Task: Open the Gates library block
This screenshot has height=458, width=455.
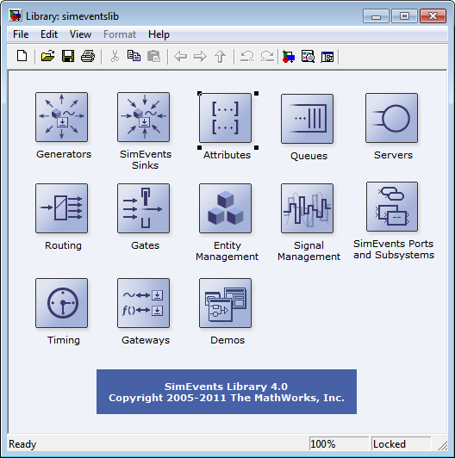Action: (x=143, y=208)
